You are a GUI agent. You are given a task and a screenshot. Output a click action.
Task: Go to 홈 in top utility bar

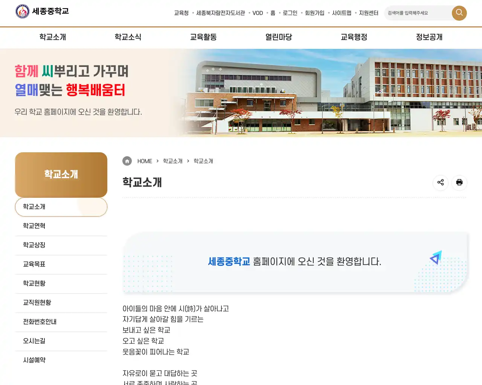(273, 13)
